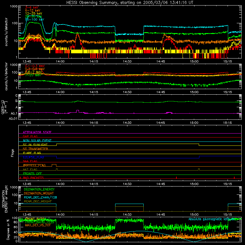
Task: Click counts/s/detector axis title of keV panel
Action: pyautogui.click(x=6, y=32)
